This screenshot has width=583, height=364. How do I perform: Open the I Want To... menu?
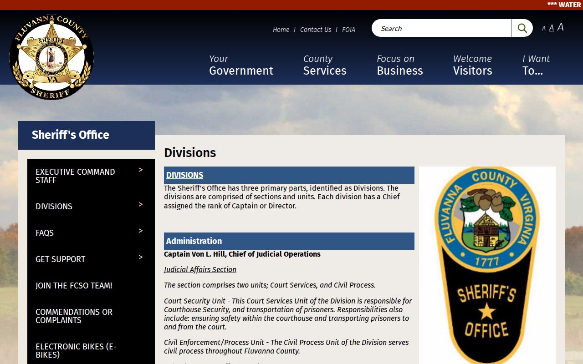(536, 65)
